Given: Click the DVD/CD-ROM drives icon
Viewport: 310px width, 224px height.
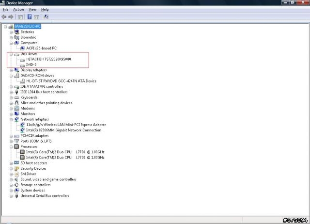Looking at the screenshot, I should click(x=17, y=76).
